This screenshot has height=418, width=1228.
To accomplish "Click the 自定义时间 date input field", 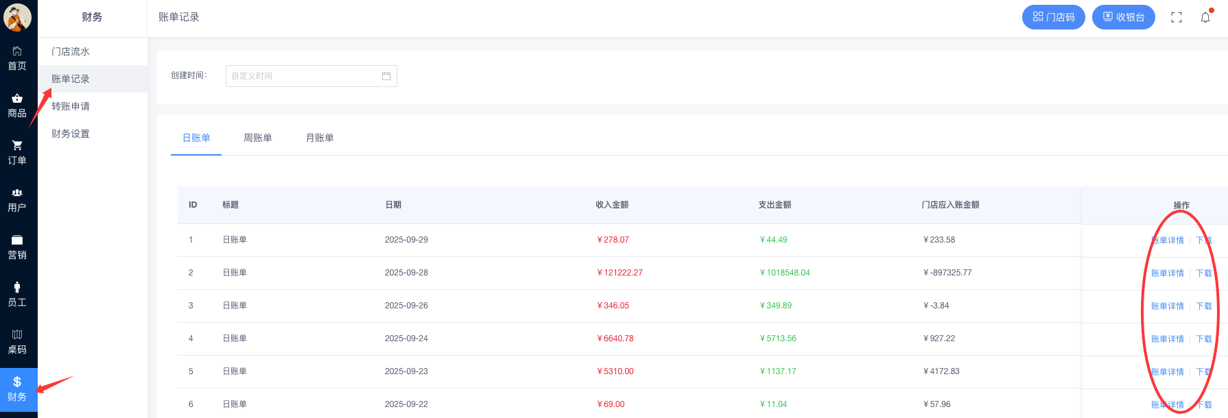I will pos(302,76).
